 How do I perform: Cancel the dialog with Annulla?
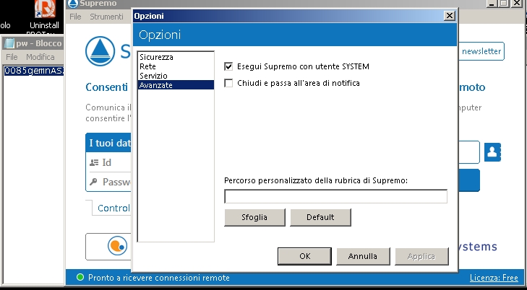pyautogui.click(x=363, y=256)
